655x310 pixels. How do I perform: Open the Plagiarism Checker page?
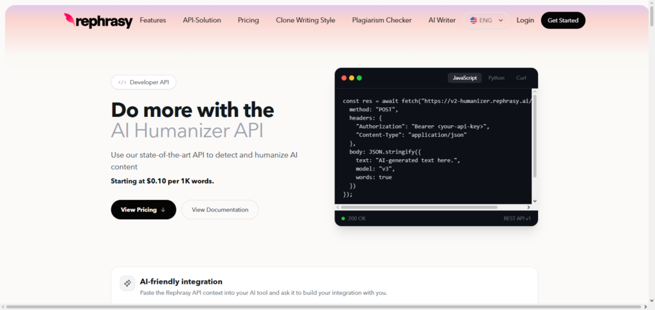382,20
